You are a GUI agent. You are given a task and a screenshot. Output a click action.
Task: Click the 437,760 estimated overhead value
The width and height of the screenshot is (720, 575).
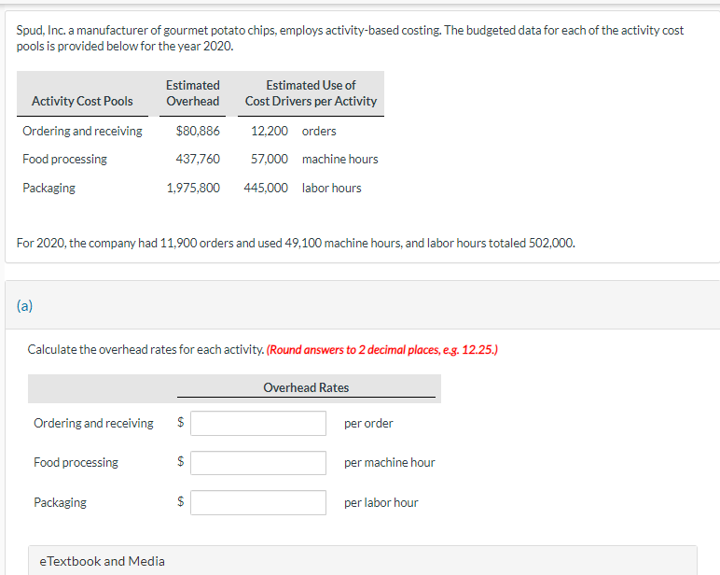(198, 159)
